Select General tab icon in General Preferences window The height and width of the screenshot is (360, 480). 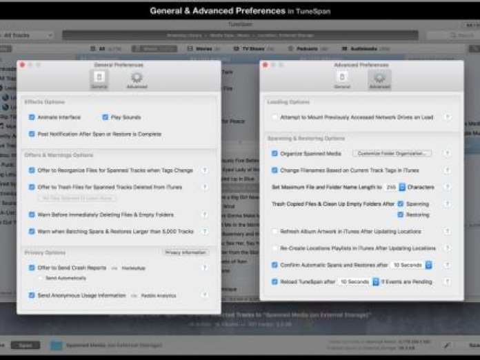(x=99, y=79)
